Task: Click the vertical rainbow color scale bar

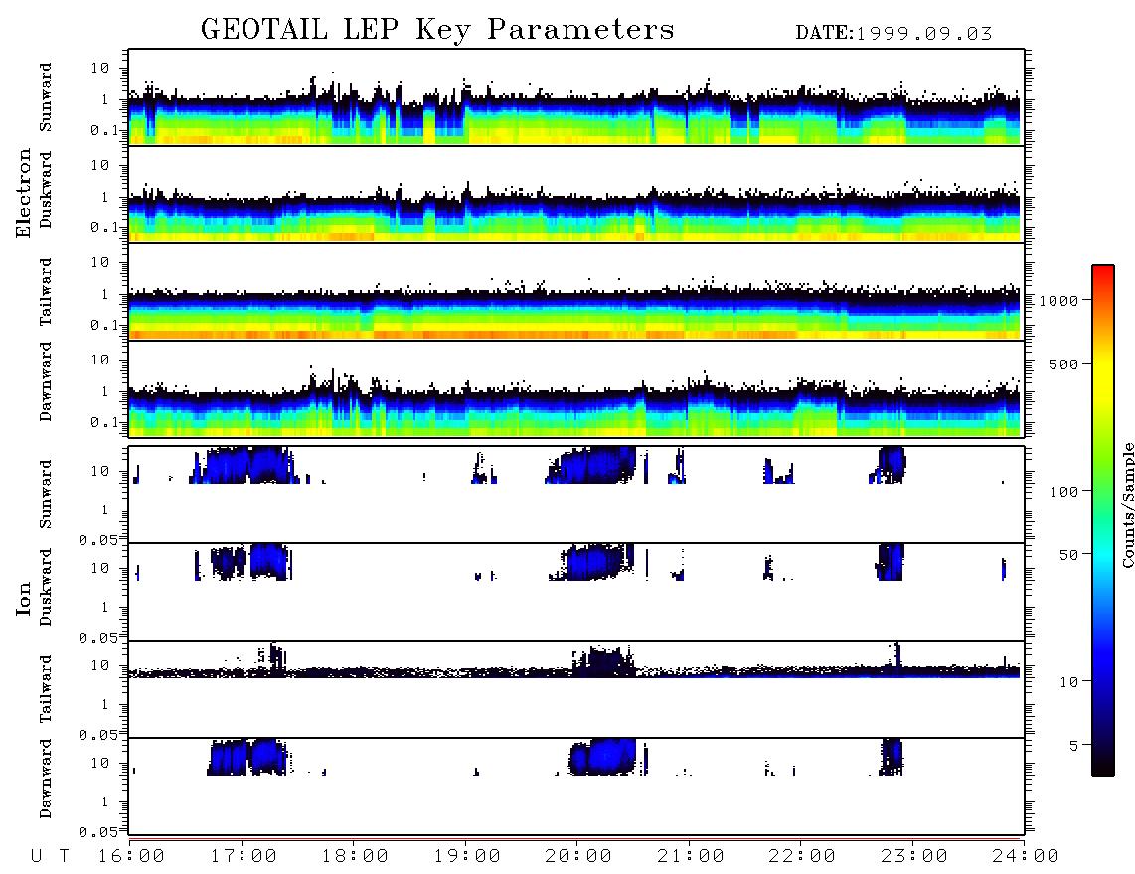Action: pyautogui.click(x=1103, y=520)
